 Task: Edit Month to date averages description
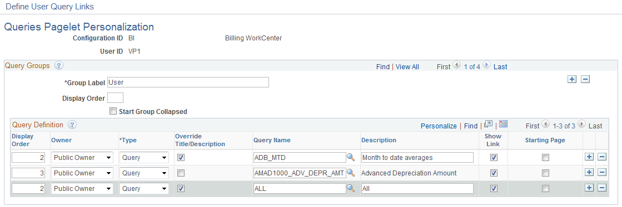(417, 158)
